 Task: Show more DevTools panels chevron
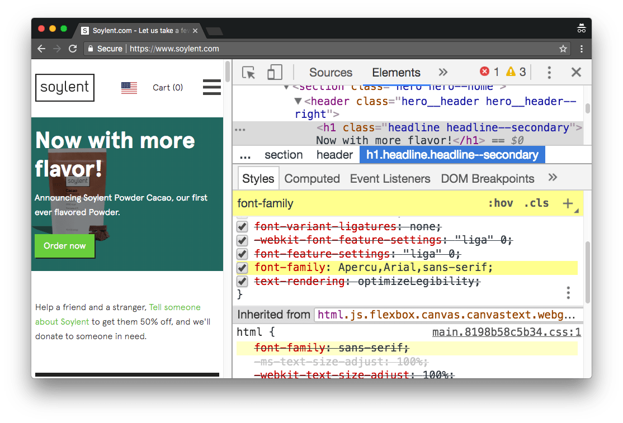443,72
